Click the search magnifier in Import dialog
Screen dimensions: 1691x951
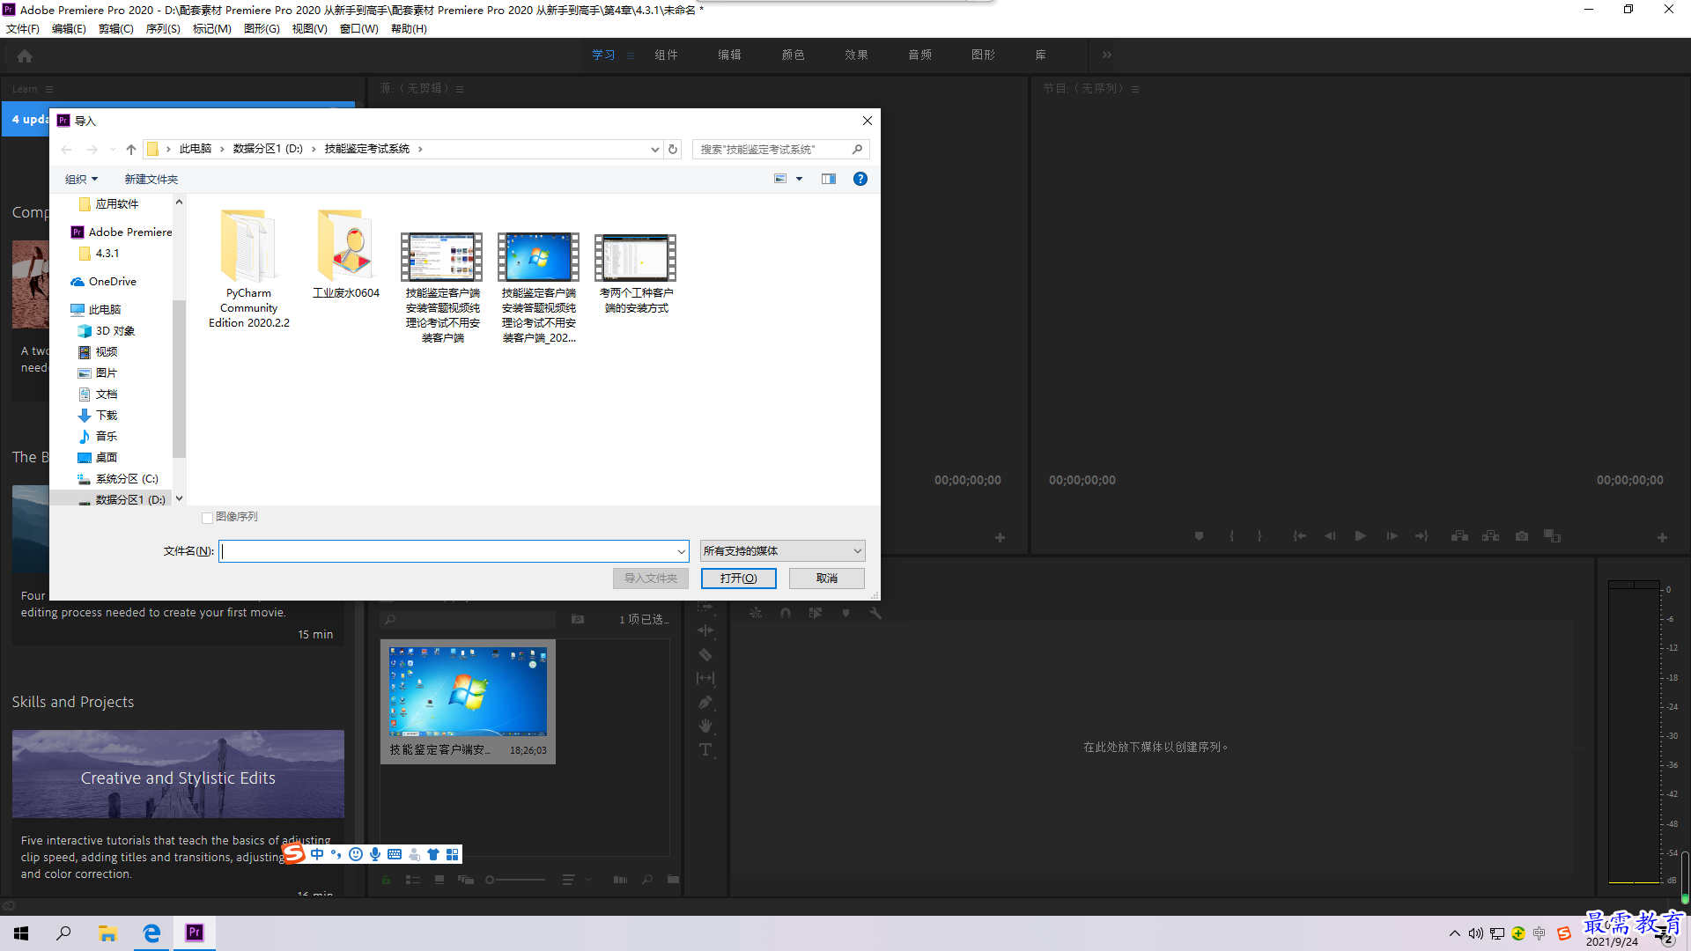(857, 149)
